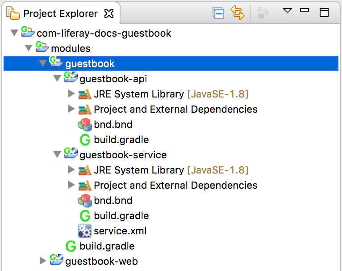Expand Project and External Dependencies under guestbook-service

click(x=71, y=185)
